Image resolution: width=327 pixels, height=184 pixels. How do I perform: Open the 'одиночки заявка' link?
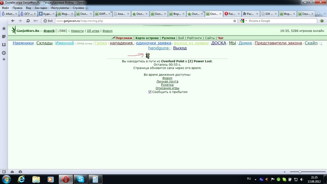[154, 43]
